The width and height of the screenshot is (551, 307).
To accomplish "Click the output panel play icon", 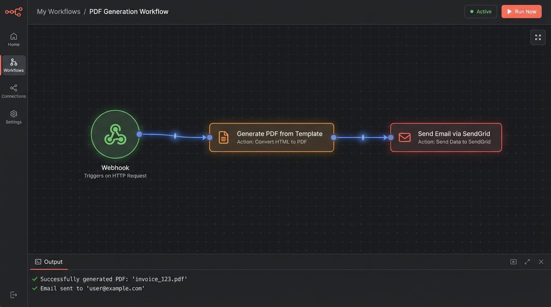I will [513, 262].
